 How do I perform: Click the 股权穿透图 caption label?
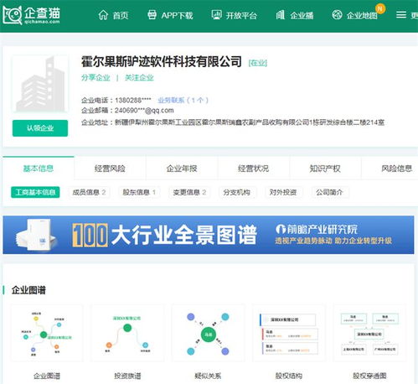(369, 376)
